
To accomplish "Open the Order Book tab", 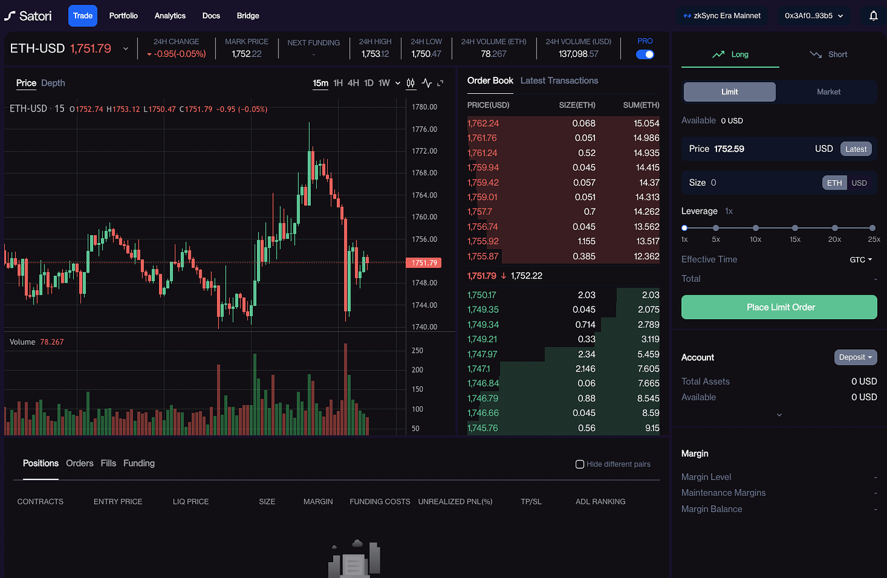I will click(x=490, y=80).
